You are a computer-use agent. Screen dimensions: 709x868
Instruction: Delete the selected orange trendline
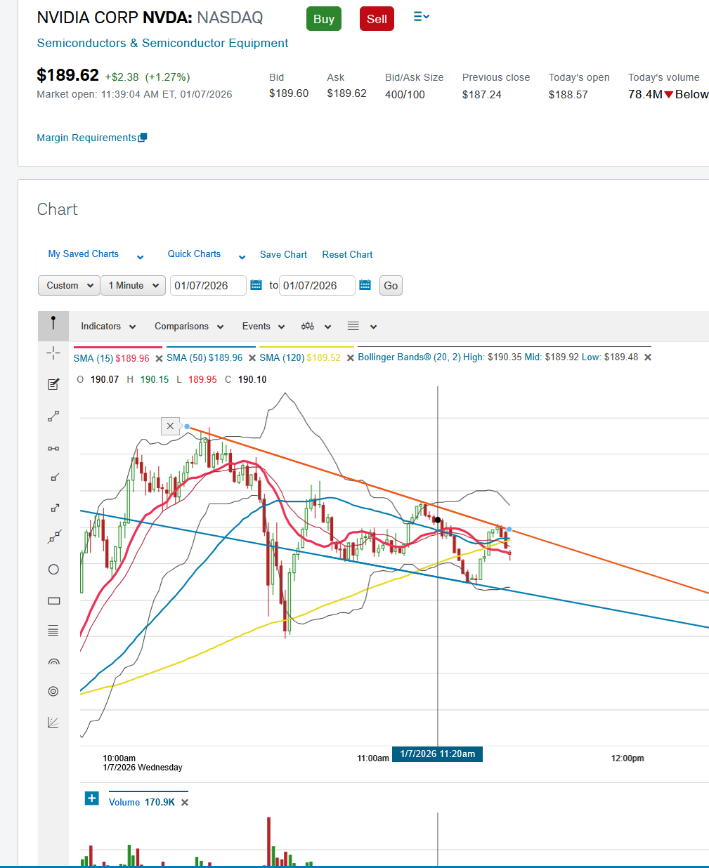tap(170, 426)
